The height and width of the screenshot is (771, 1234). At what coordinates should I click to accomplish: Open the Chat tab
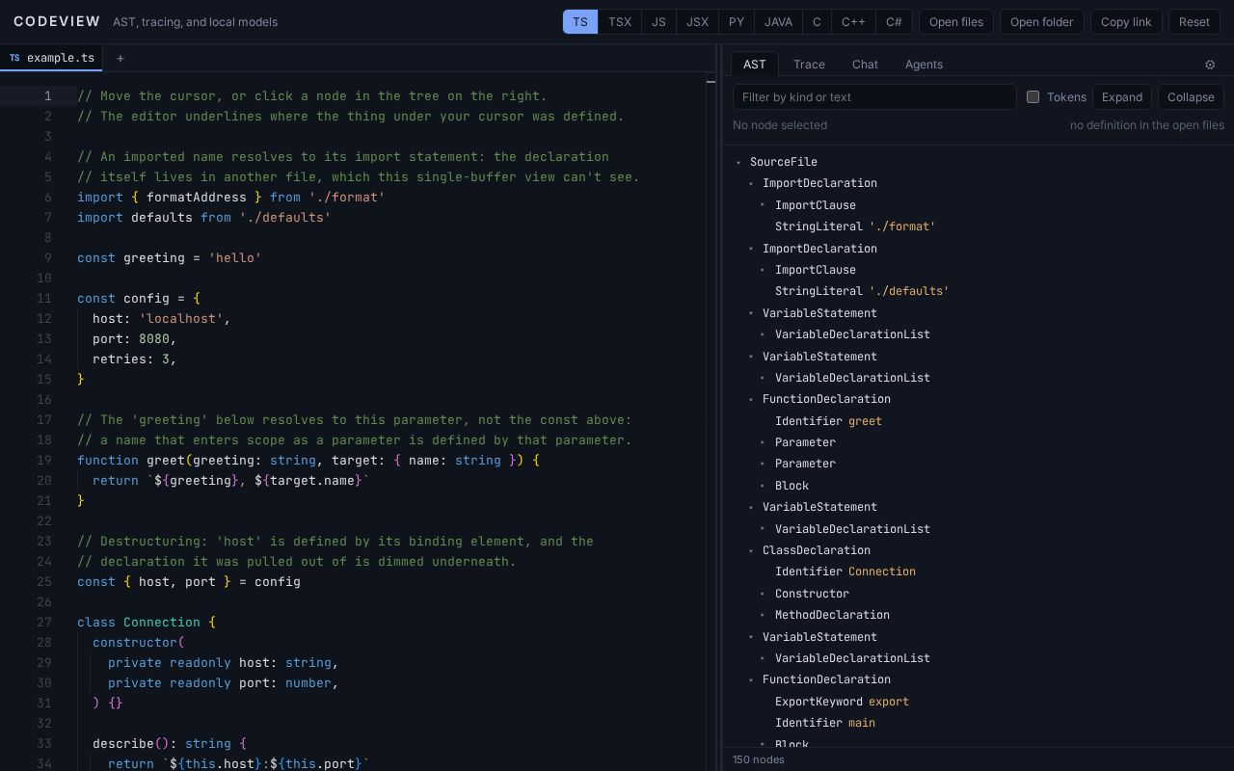click(x=865, y=65)
